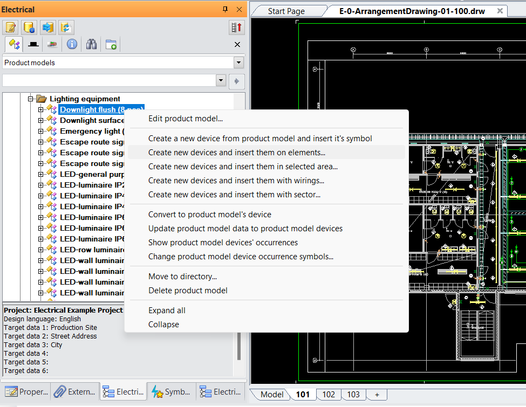Switch to the Start Page tab
Image resolution: width=526 pixels, height=407 pixels.
point(286,11)
